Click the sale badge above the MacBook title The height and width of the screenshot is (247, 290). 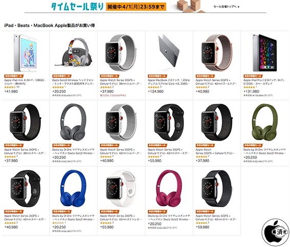[x=158, y=76]
